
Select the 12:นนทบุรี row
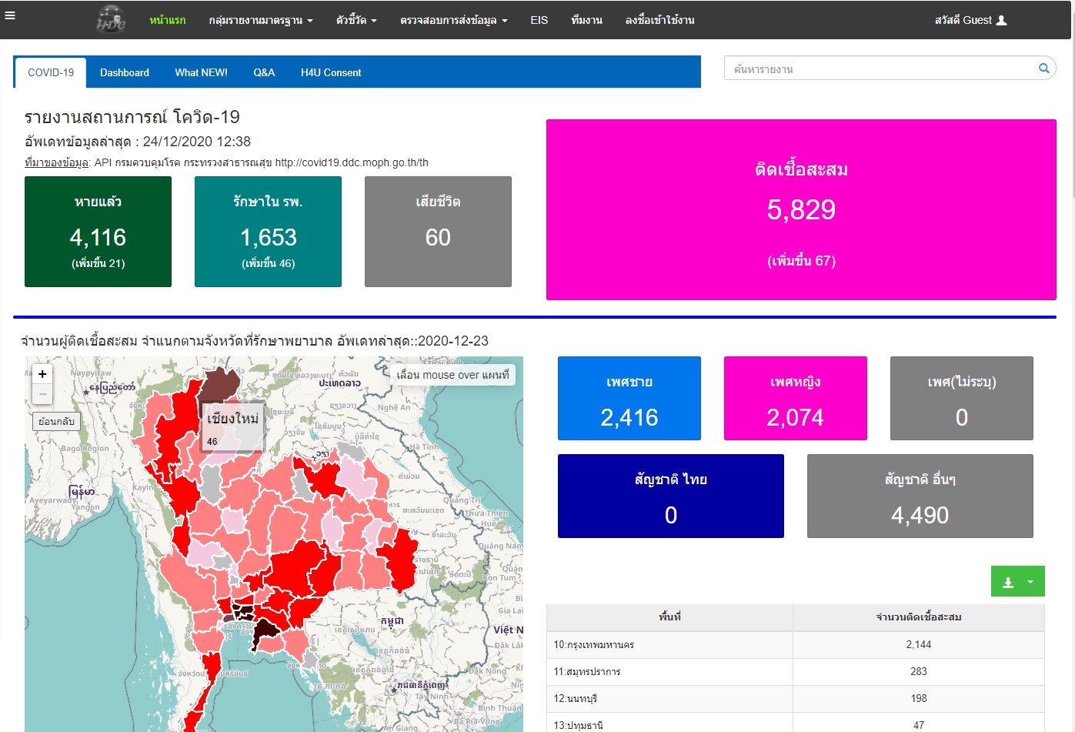(796, 699)
